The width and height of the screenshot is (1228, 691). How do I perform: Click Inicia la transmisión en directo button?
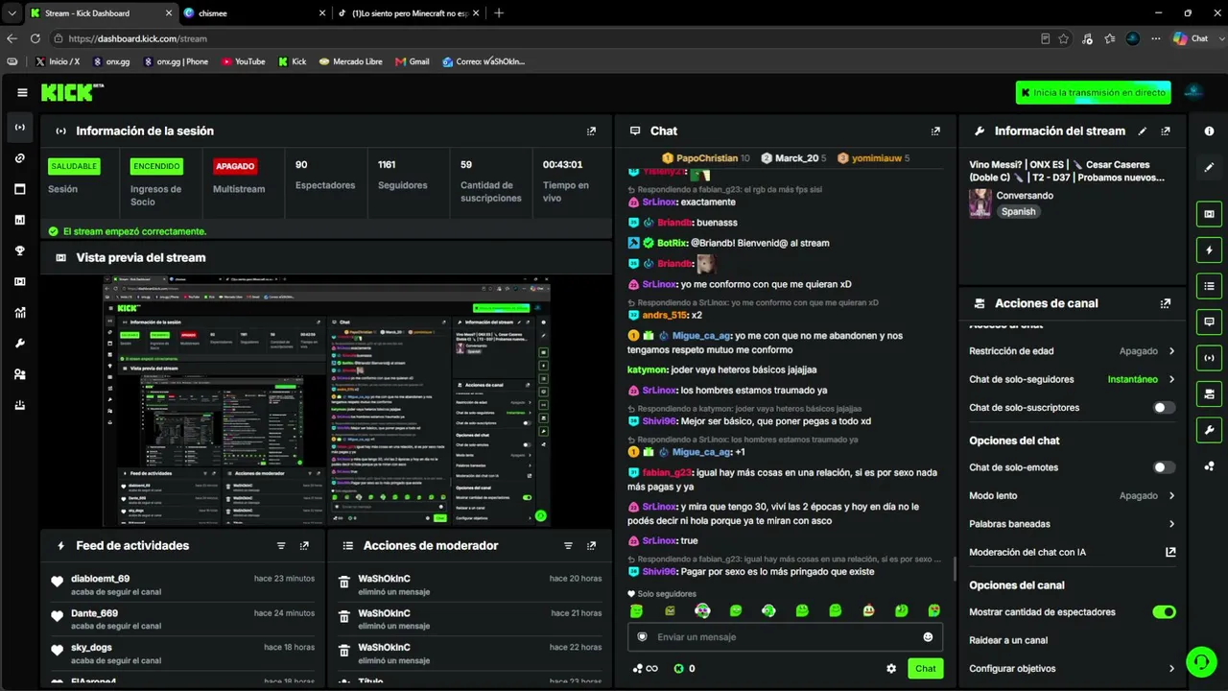pyautogui.click(x=1093, y=92)
